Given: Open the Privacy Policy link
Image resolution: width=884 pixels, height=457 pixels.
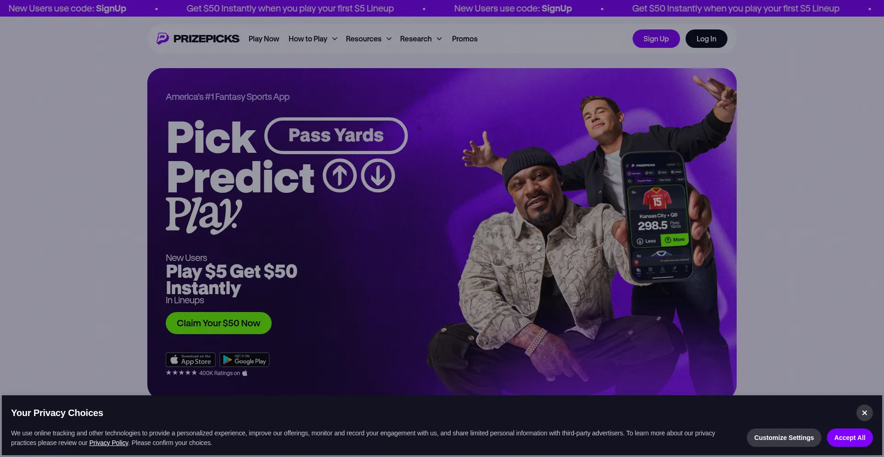Looking at the screenshot, I should pos(109,443).
